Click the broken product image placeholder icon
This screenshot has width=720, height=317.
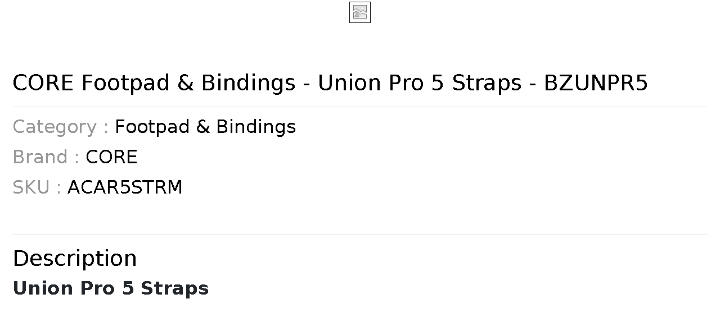[x=360, y=12]
